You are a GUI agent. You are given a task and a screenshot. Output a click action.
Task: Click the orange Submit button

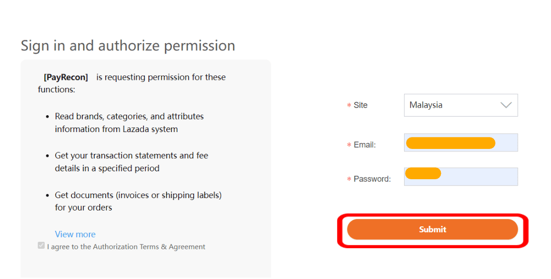[432, 229]
